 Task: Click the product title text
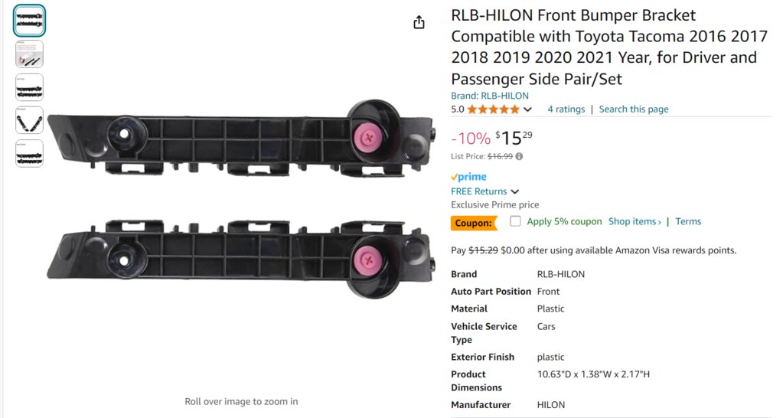(608, 47)
